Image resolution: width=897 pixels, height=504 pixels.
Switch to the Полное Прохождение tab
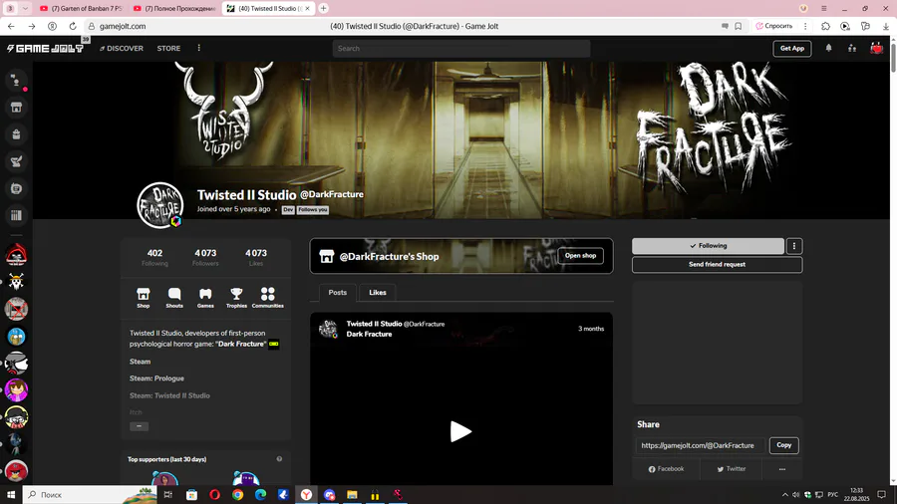[174, 9]
